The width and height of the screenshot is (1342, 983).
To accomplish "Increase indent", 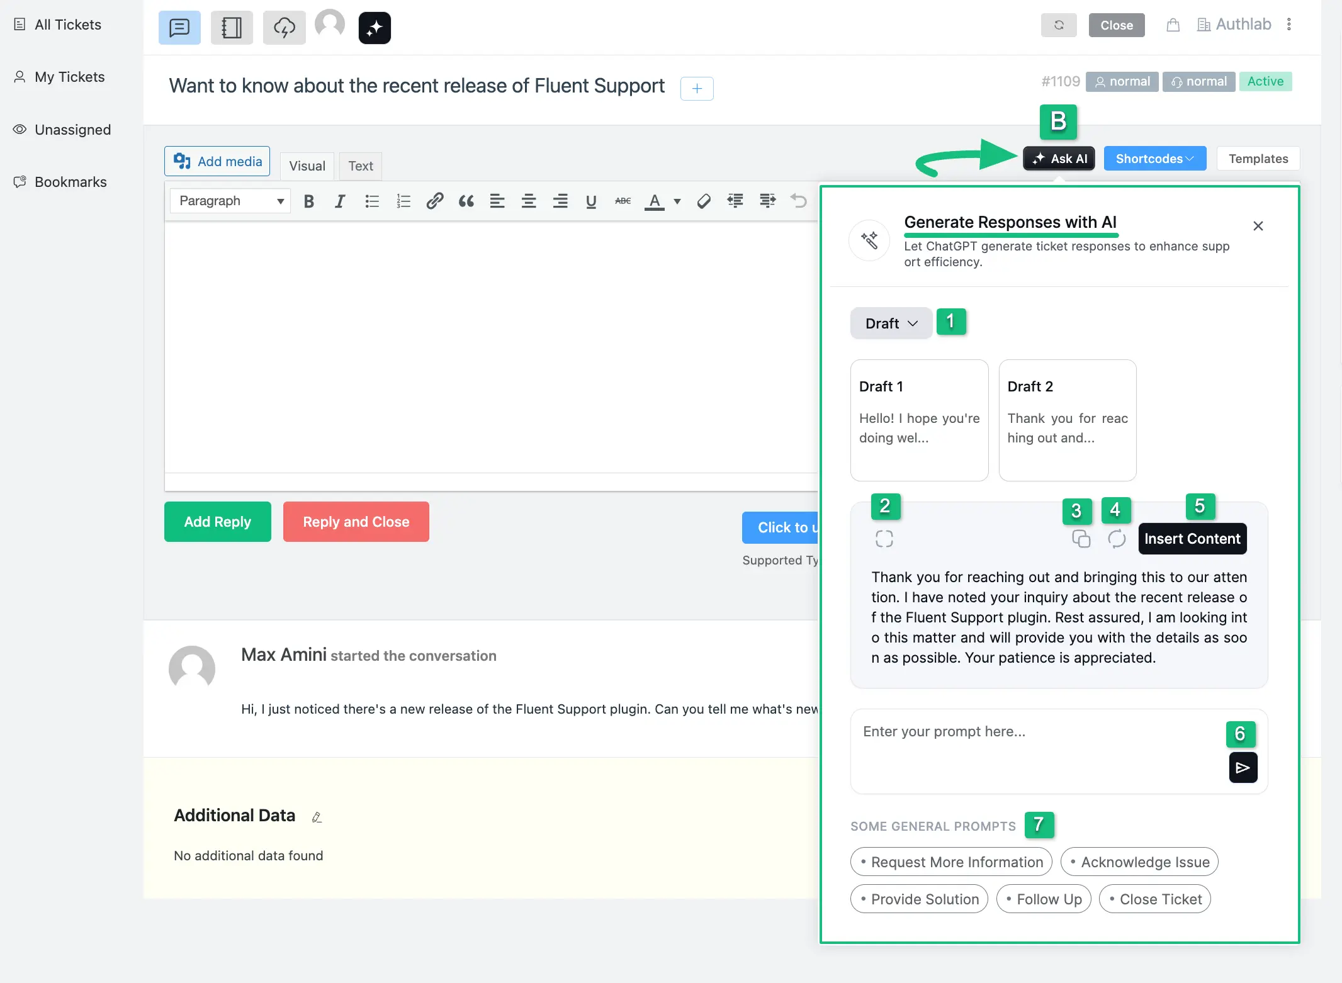I will [x=767, y=201].
